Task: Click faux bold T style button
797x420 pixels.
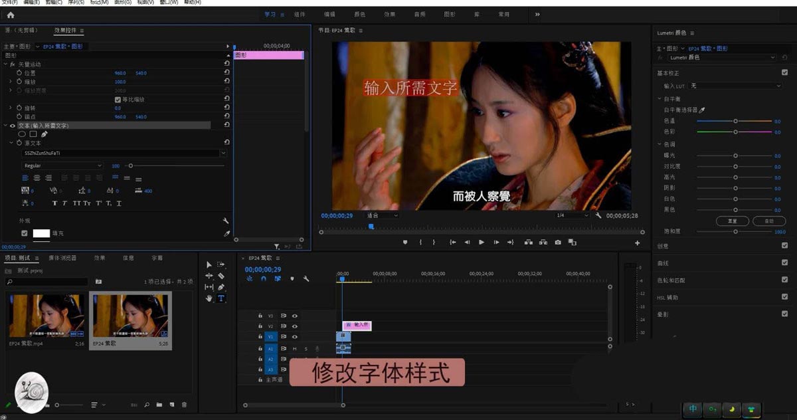Action: tap(55, 203)
